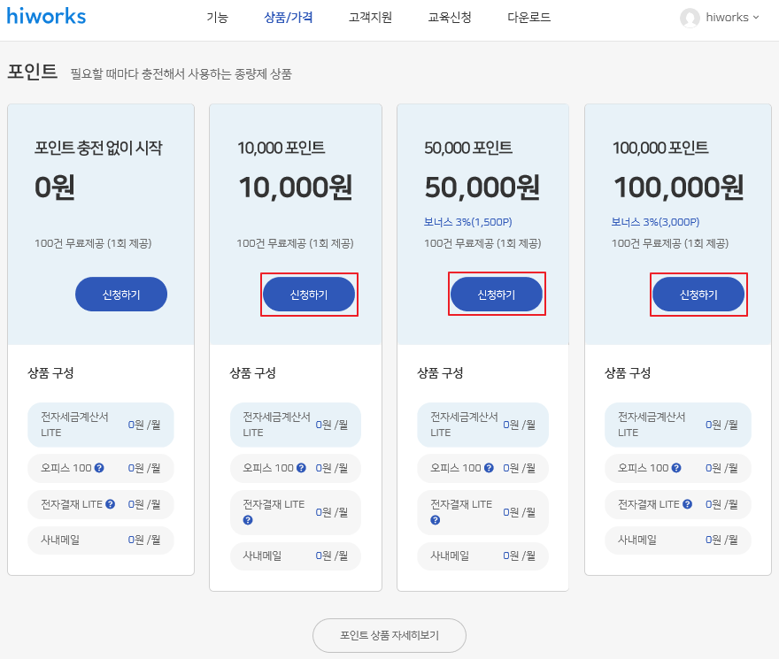Expand the hiworks account dropdown arrow

(x=756, y=18)
